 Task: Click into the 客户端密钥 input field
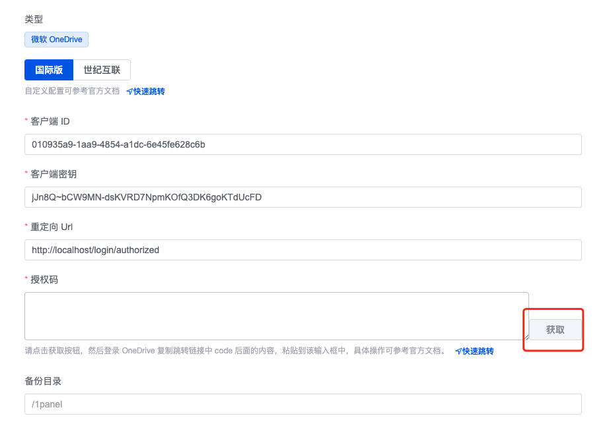point(303,197)
